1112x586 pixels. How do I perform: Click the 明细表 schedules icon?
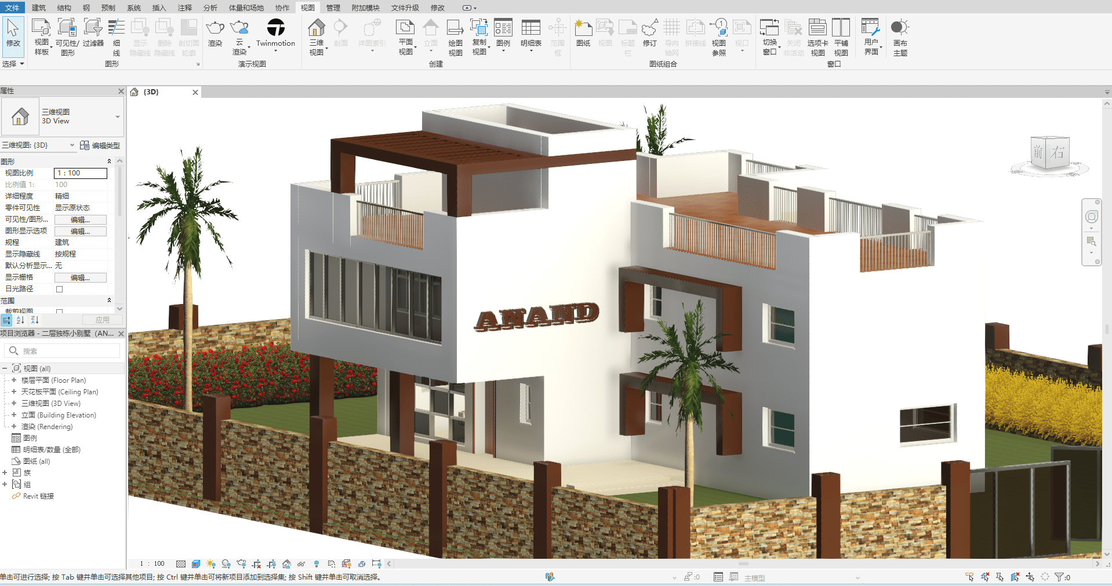point(530,29)
